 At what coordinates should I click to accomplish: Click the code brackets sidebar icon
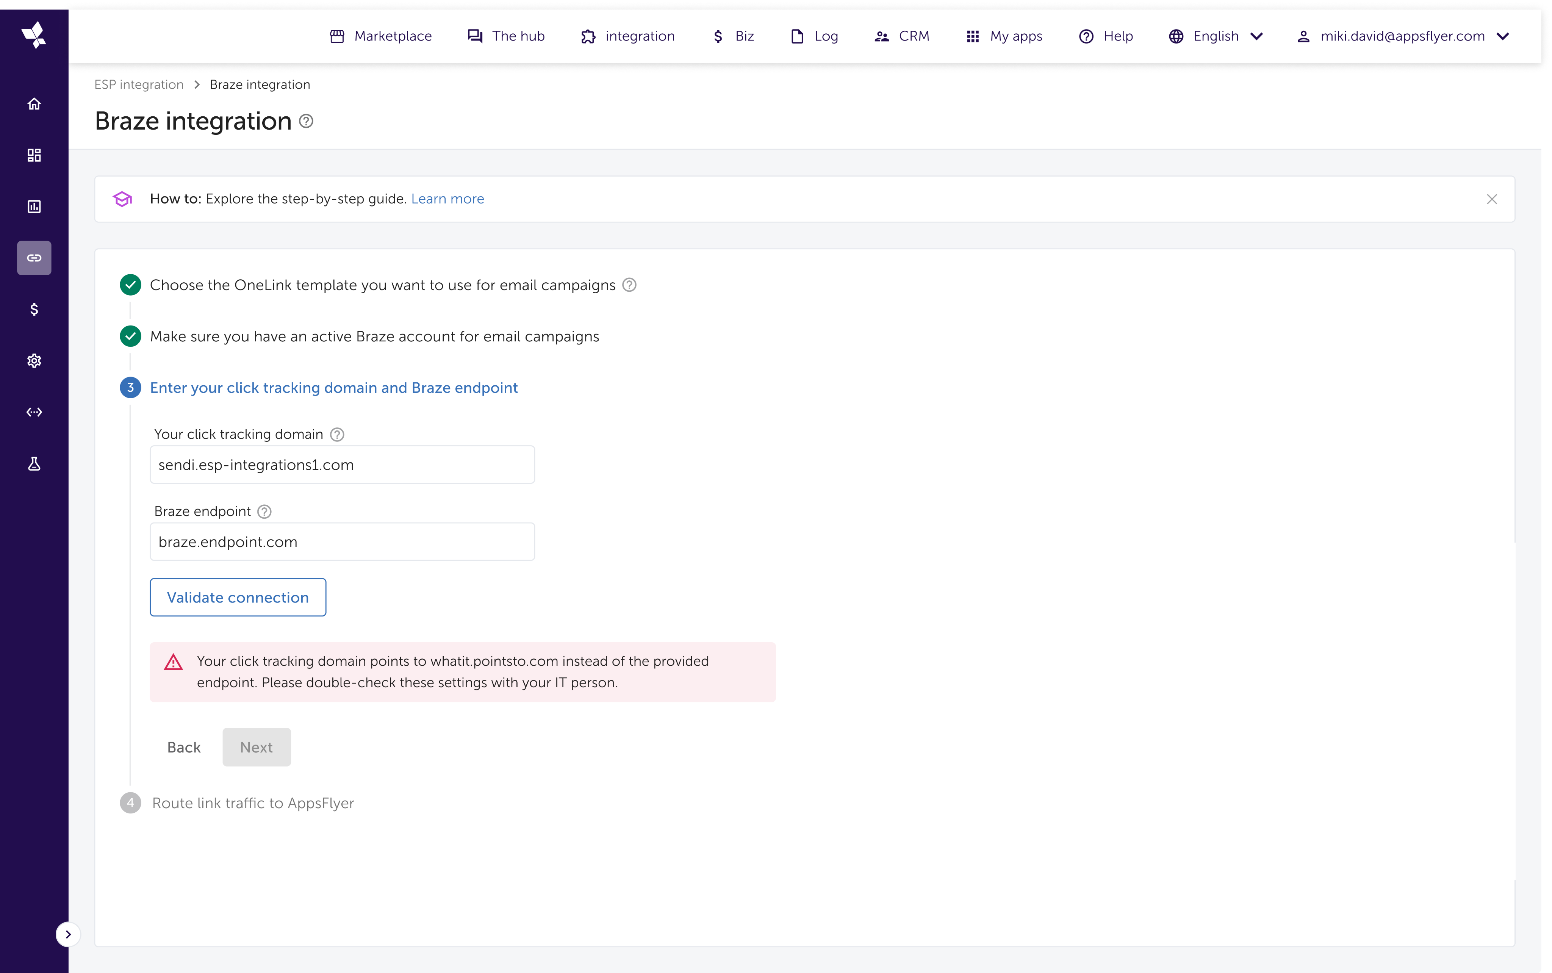tap(34, 413)
